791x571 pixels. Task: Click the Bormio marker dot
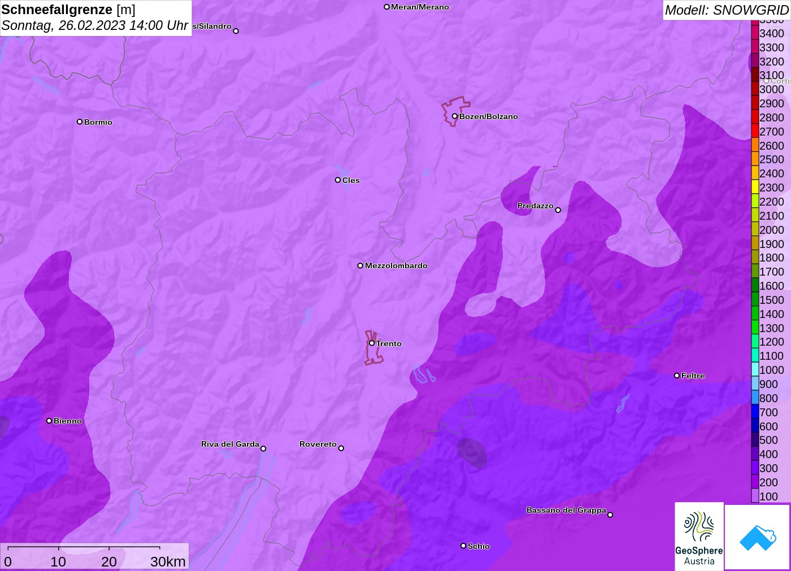point(80,121)
